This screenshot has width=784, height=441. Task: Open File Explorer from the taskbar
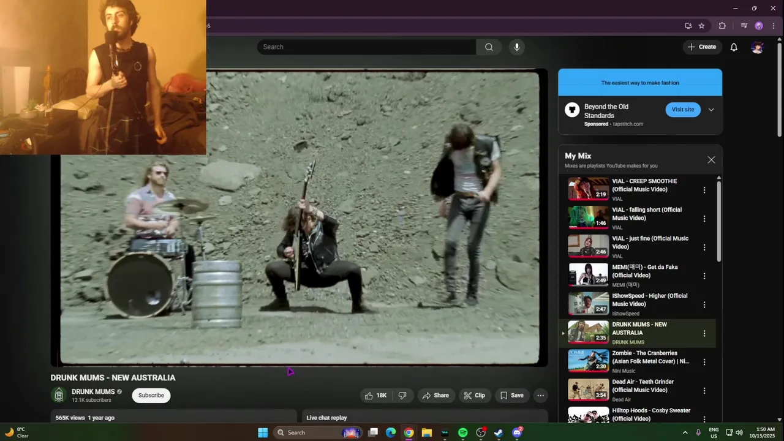coord(427,432)
